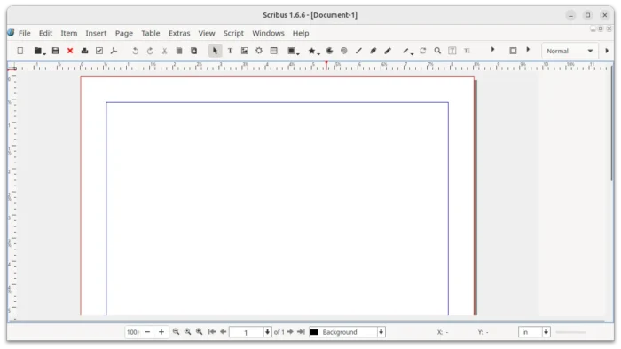Click the PDF tools frame icon
The image size is (621, 349).
pyautogui.click(x=513, y=51)
